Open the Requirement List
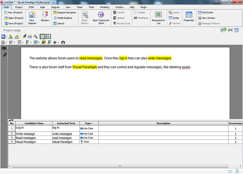This screenshot has width=243, height=174. [158, 18]
